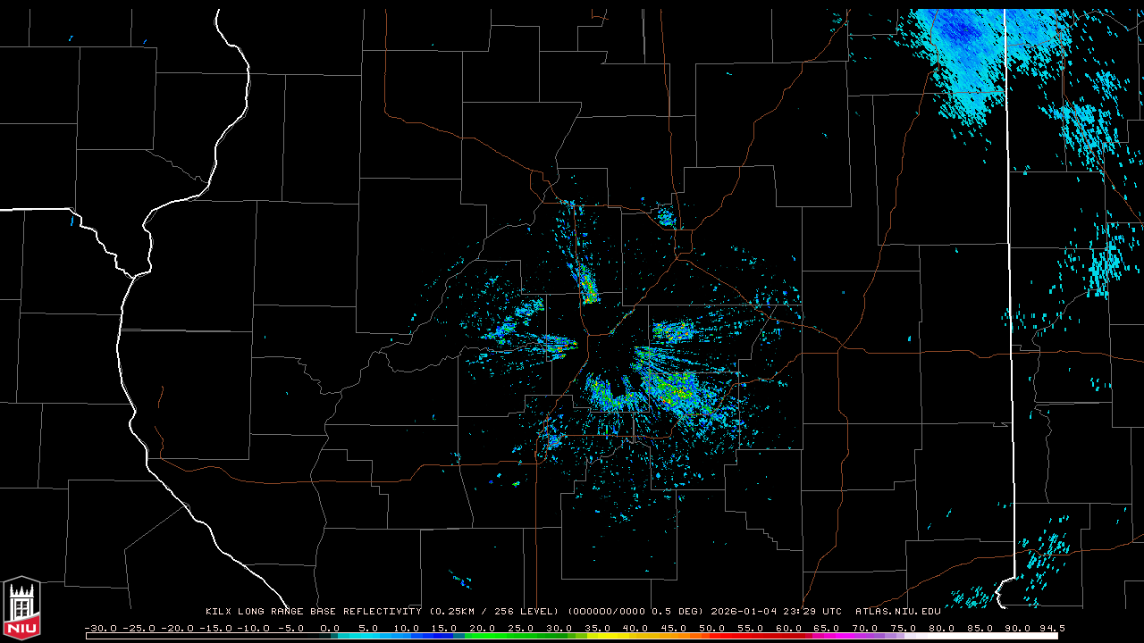Click the NIU castle logo
The image size is (1144, 643).
tap(21, 607)
